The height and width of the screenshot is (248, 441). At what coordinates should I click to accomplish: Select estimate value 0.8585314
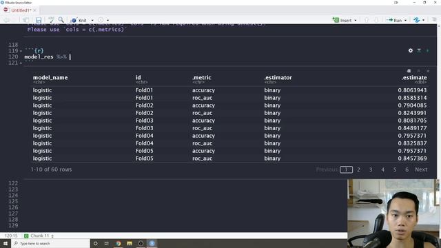pyautogui.click(x=412, y=98)
